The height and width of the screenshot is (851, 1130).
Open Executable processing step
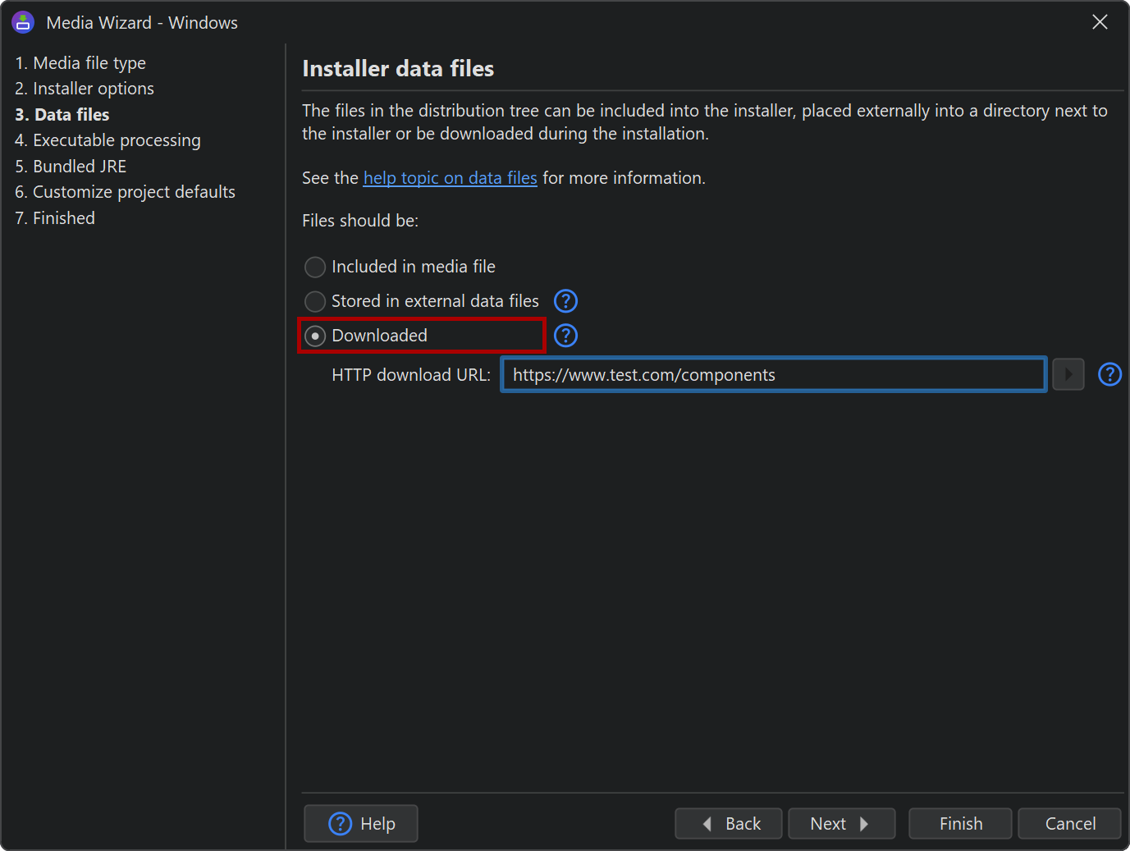pos(108,140)
